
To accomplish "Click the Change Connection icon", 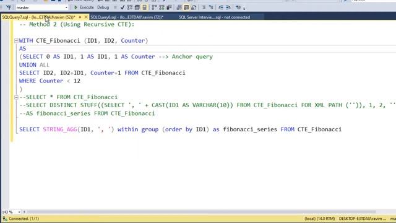I will 8,7.
